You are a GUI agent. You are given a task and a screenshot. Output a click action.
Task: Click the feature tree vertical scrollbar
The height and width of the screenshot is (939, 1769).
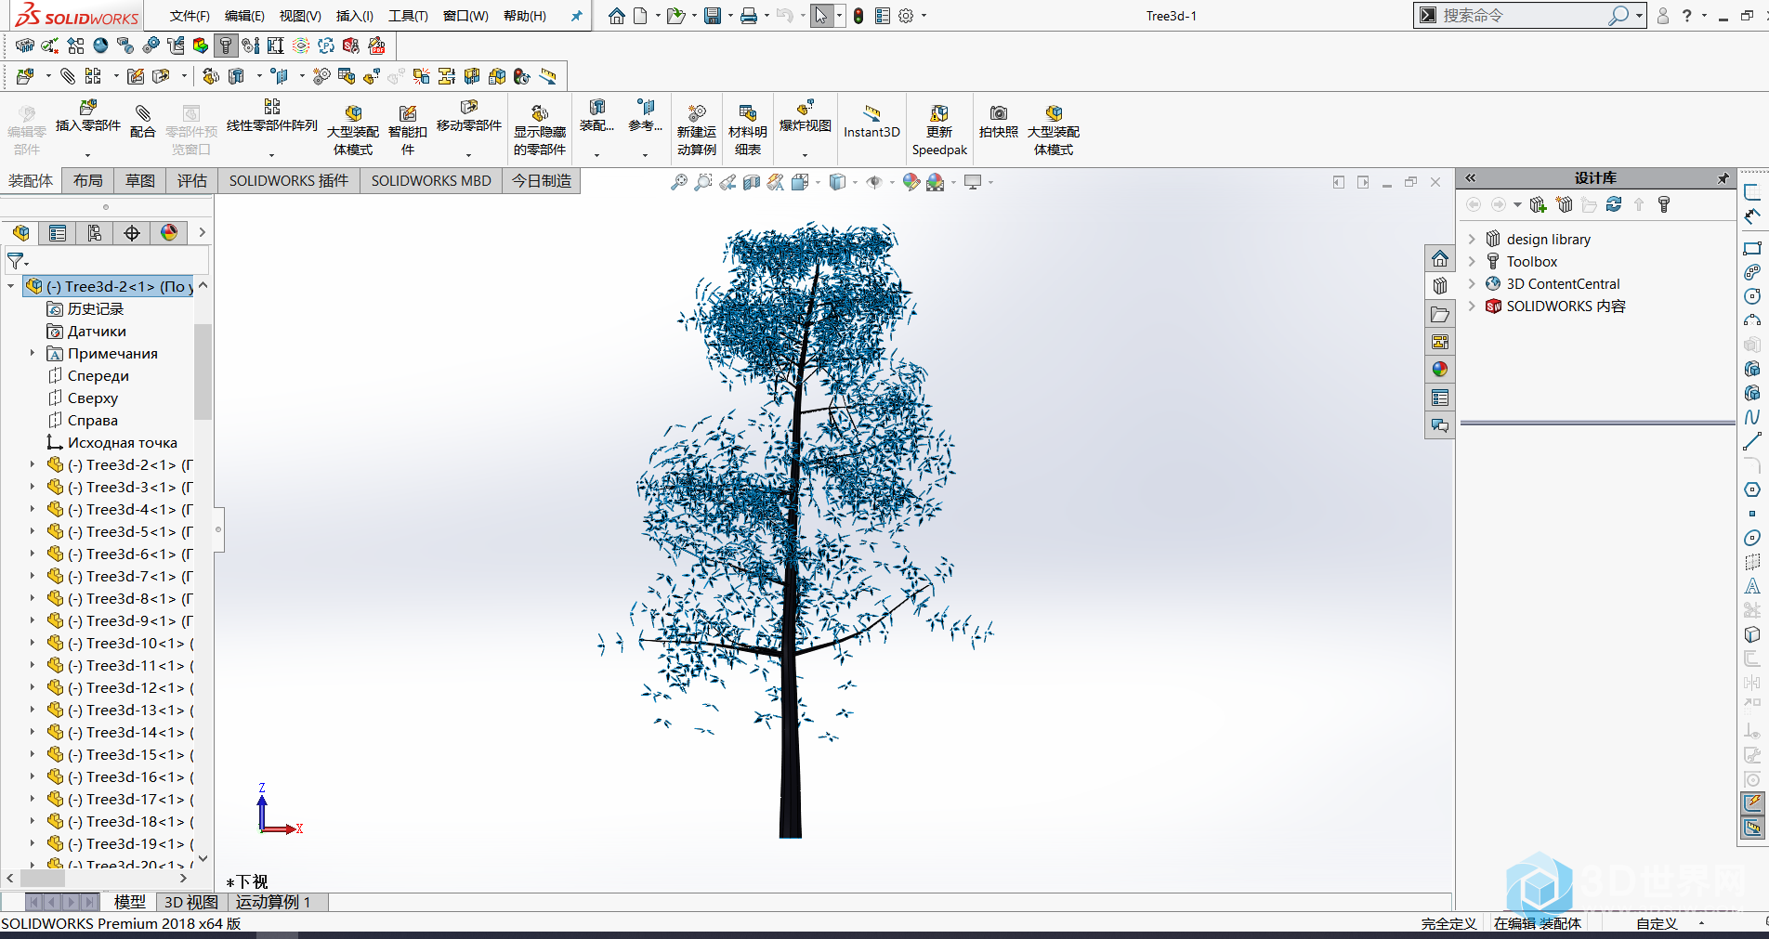(203, 372)
